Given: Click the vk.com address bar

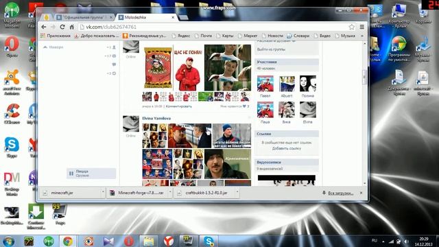Looking at the screenshot, I should [x=213, y=27].
